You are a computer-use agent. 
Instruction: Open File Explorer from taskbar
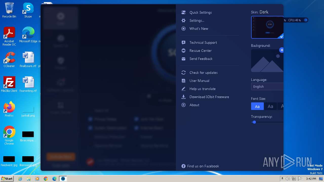29,179
